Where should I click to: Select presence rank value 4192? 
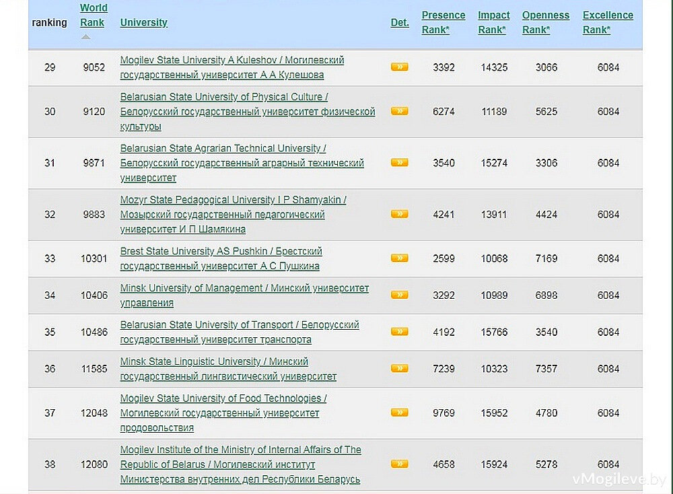click(x=444, y=332)
